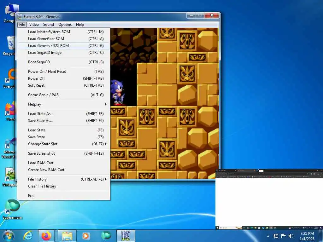Select the Notepad++ desktop icon

(10, 177)
